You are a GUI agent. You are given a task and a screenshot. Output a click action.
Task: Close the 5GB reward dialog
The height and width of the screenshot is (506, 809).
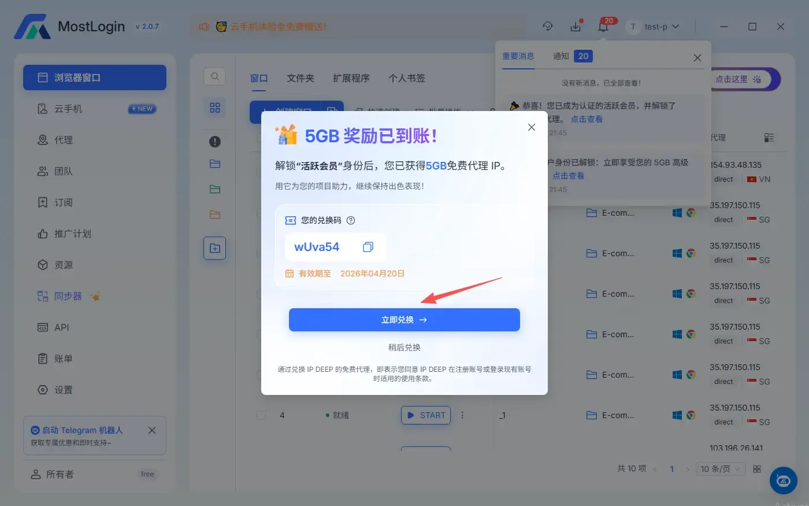(x=532, y=127)
